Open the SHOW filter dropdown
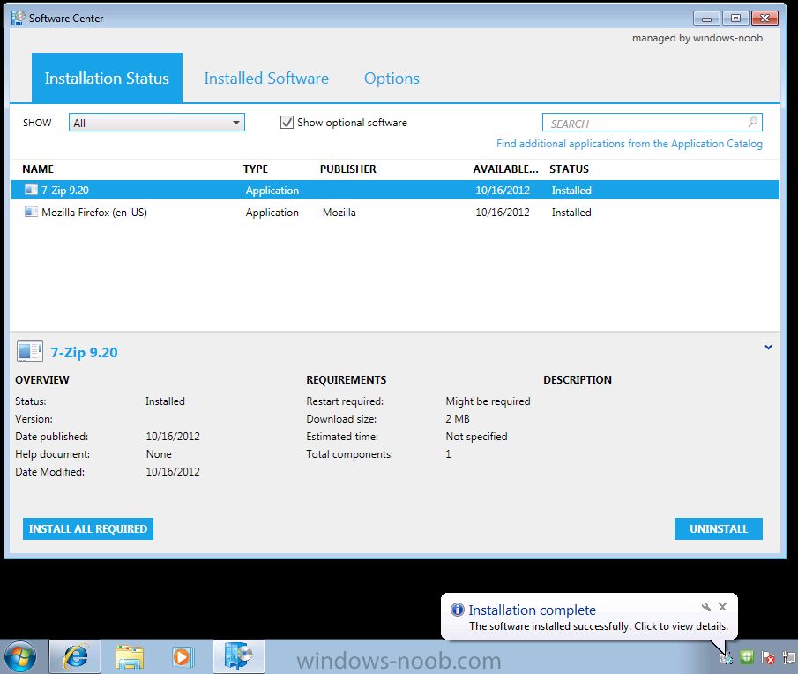The height and width of the screenshot is (674, 798). pos(157,122)
